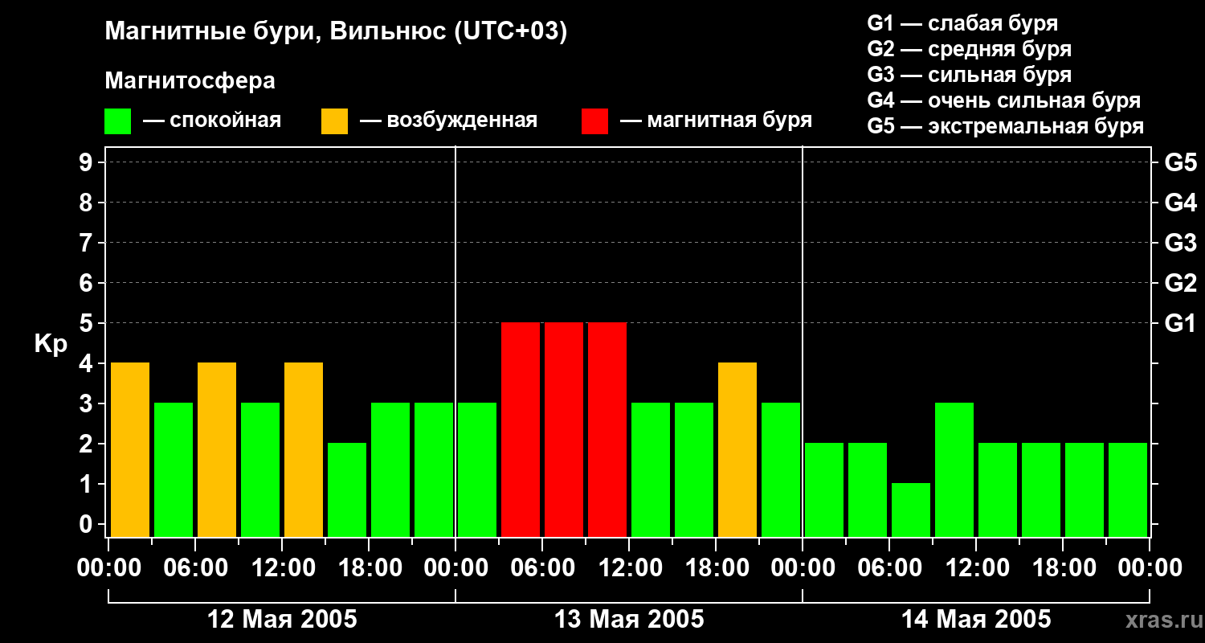
Task: Click the green 'спокойная' legend swatch
Action: (x=118, y=121)
